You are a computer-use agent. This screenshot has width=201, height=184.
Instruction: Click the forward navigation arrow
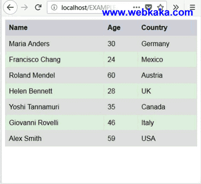25,8
